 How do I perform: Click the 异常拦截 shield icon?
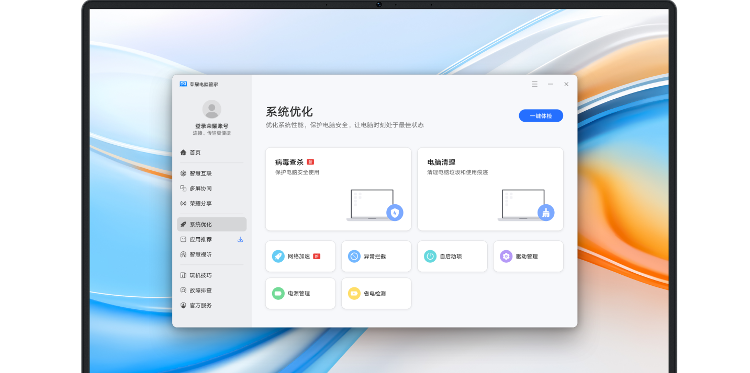coord(354,256)
